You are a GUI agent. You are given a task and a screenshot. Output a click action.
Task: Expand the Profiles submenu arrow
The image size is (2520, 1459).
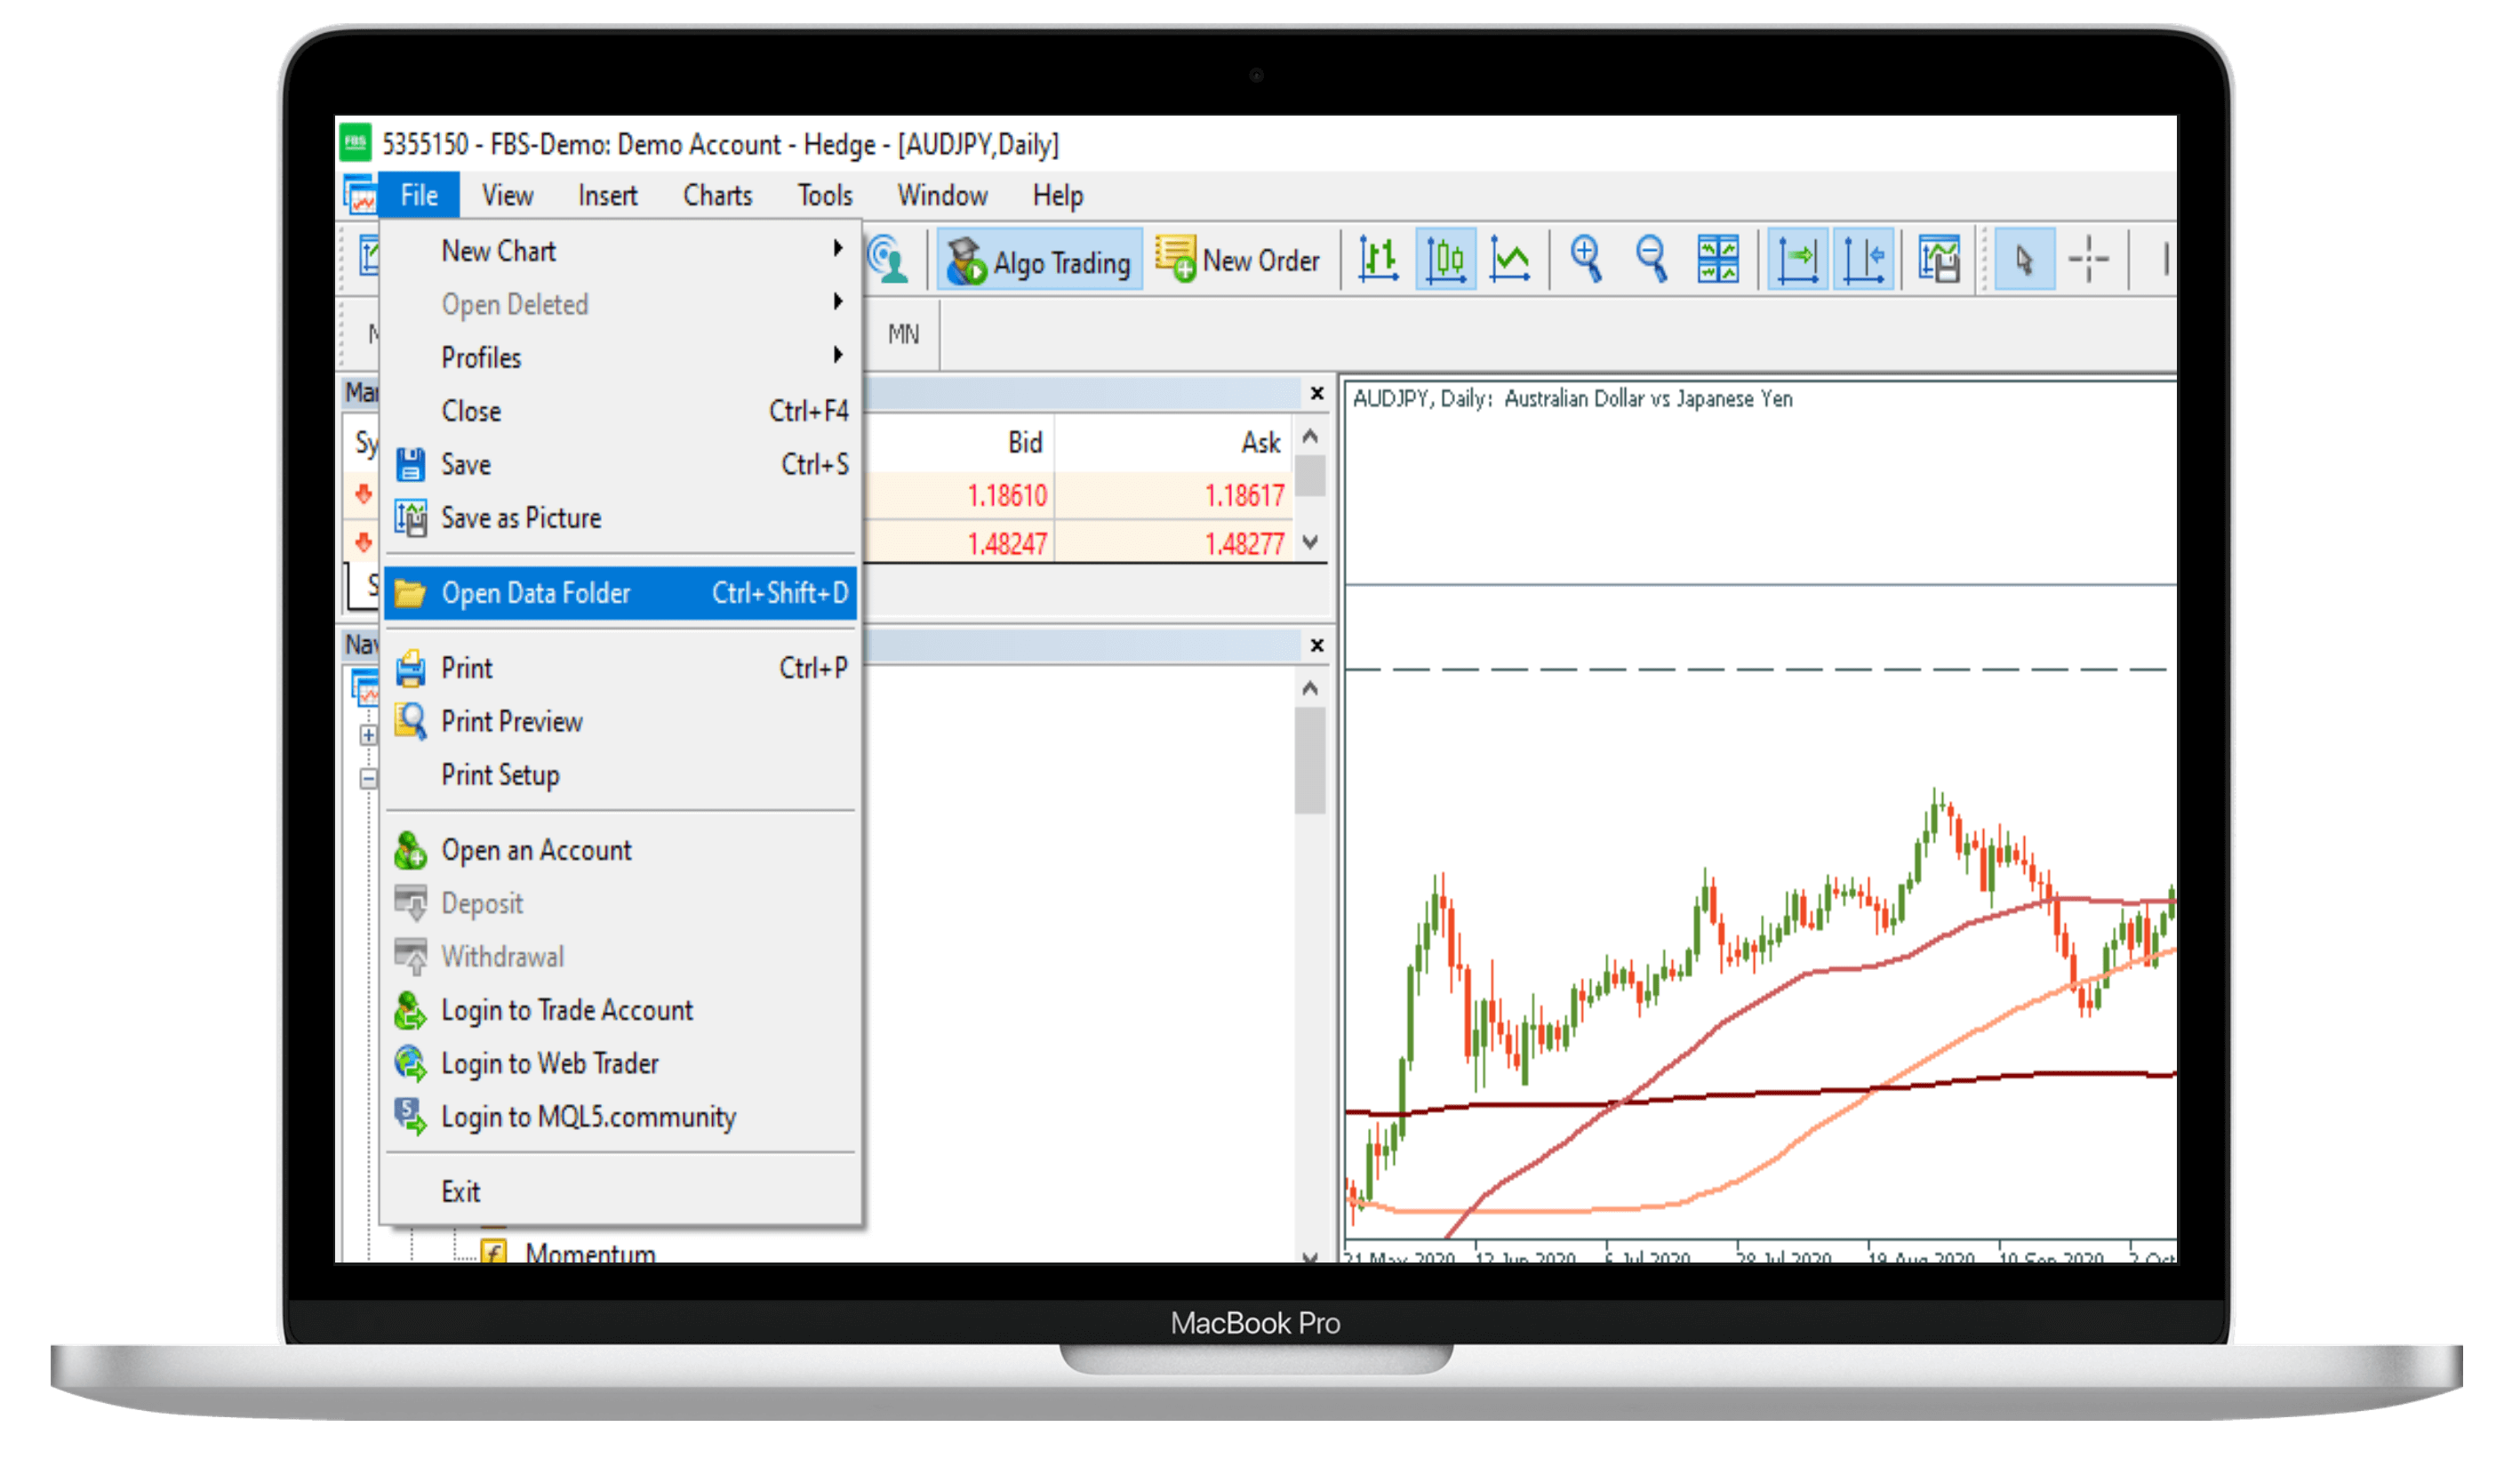[838, 356]
